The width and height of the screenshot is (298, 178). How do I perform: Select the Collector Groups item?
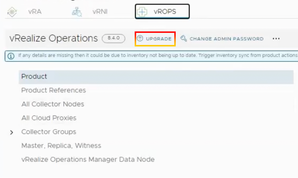pos(49,132)
